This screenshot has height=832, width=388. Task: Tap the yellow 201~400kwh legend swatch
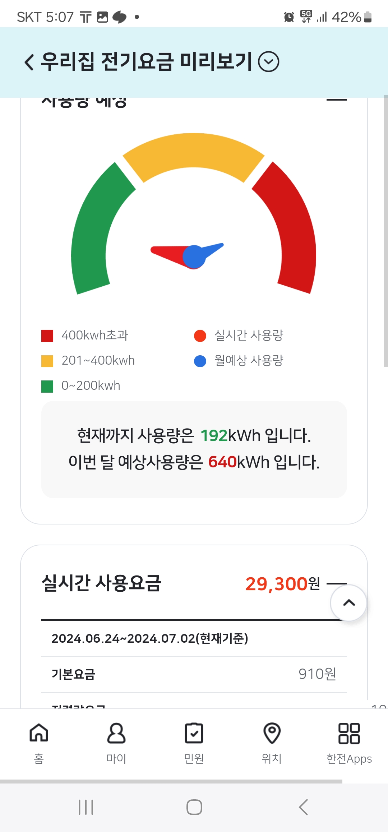(x=47, y=361)
